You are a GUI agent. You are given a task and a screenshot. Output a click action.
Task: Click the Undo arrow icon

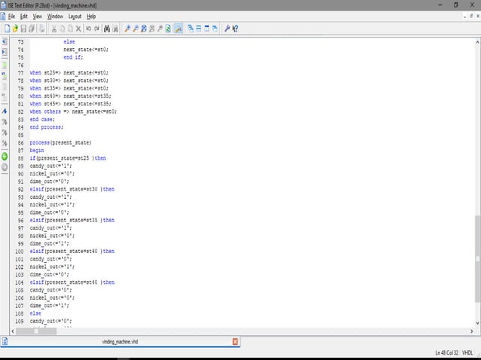[88, 28]
